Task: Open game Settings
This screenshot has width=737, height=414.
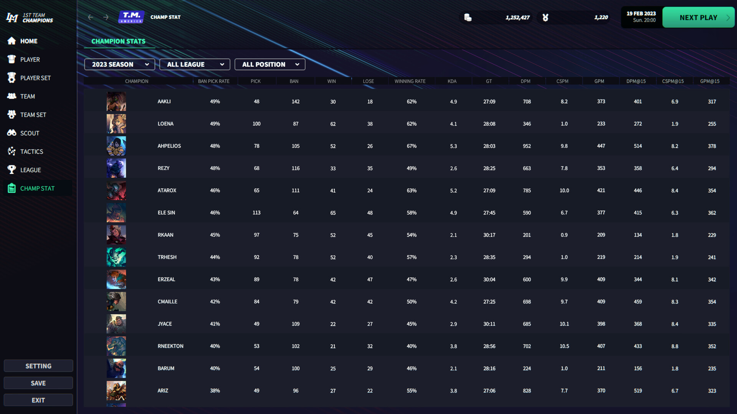Action: coord(38,366)
